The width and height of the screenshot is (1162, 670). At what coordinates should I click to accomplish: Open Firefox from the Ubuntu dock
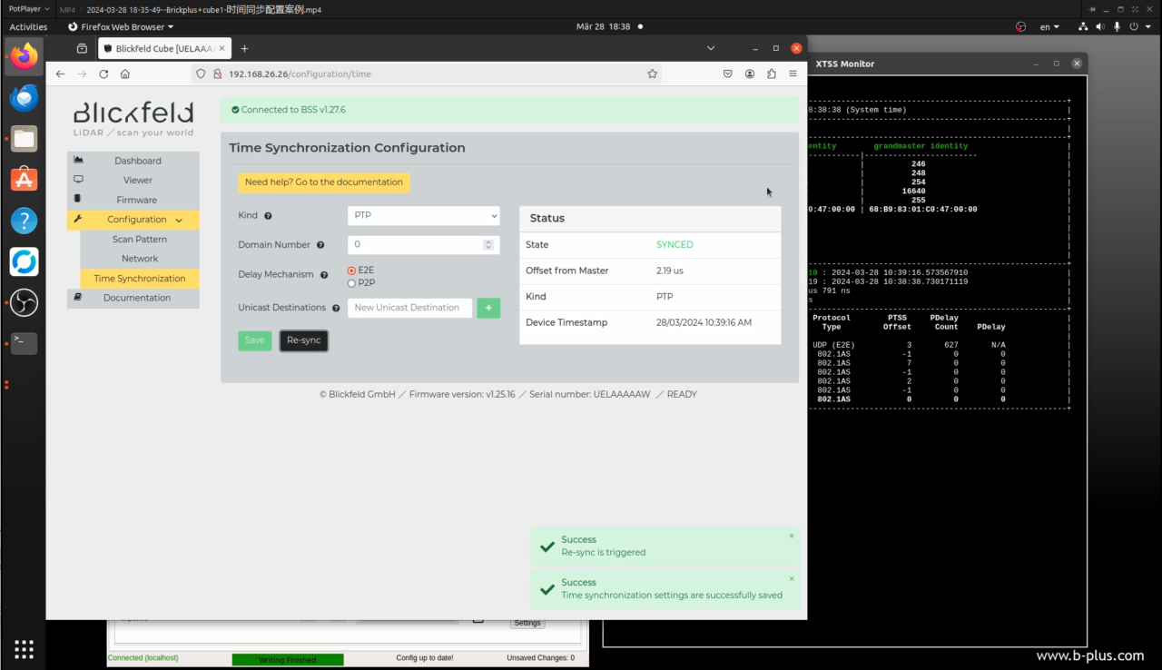pos(25,56)
